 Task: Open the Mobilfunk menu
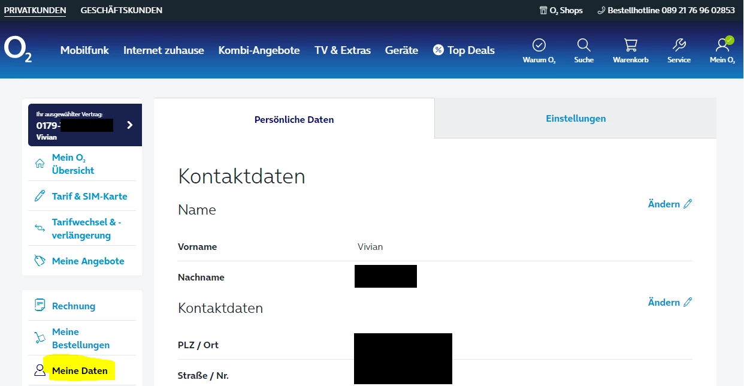[x=84, y=50]
